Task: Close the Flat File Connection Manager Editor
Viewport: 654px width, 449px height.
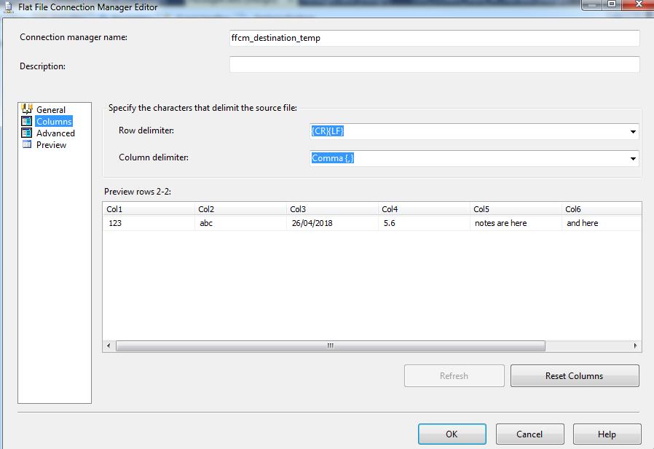Action: pyautogui.click(x=638, y=4)
